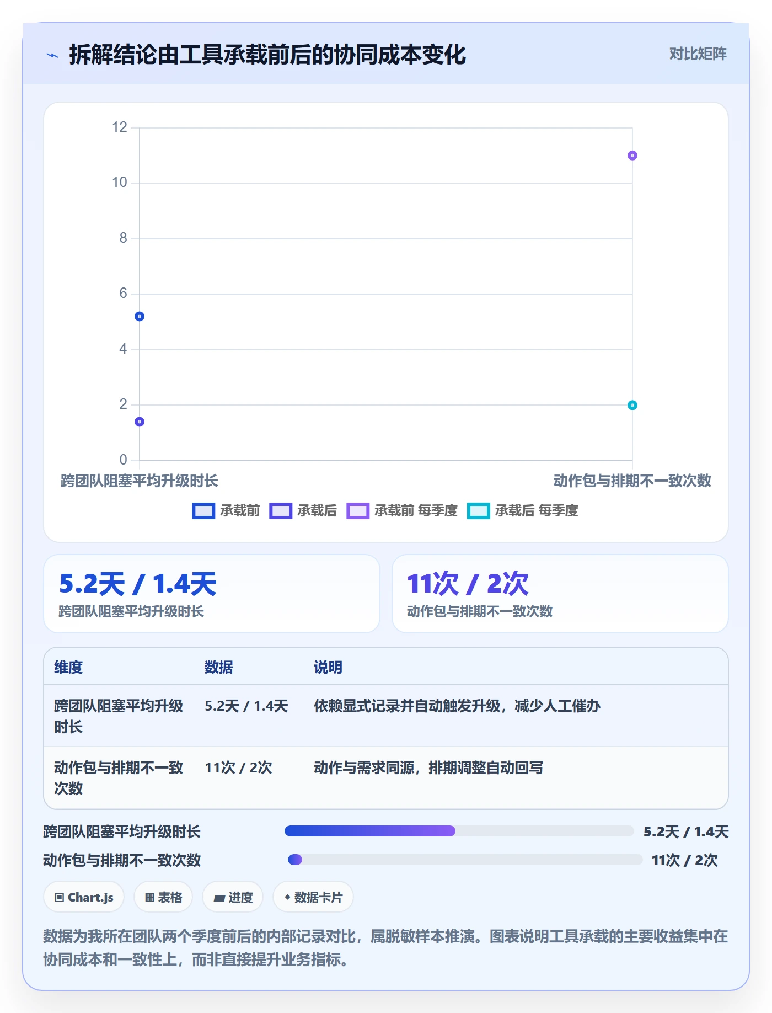The height and width of the screenshot is (1013, 772).
Task: Toggle the 承载前 legend swatch
Action: (x=203, y=511)
